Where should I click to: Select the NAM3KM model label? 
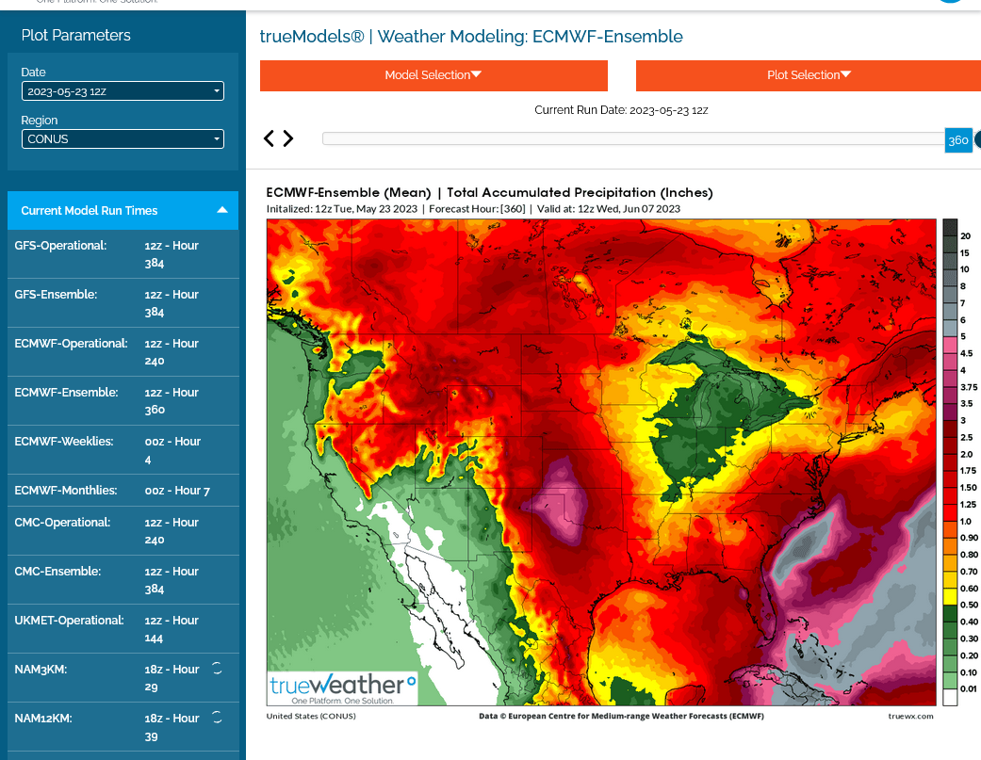[x=41, y=670]
